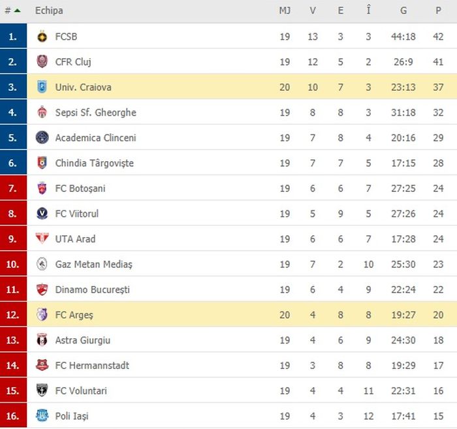Click the UTA Arad crest icon
This screenshot has width=457, height=429.
[42, 239]
